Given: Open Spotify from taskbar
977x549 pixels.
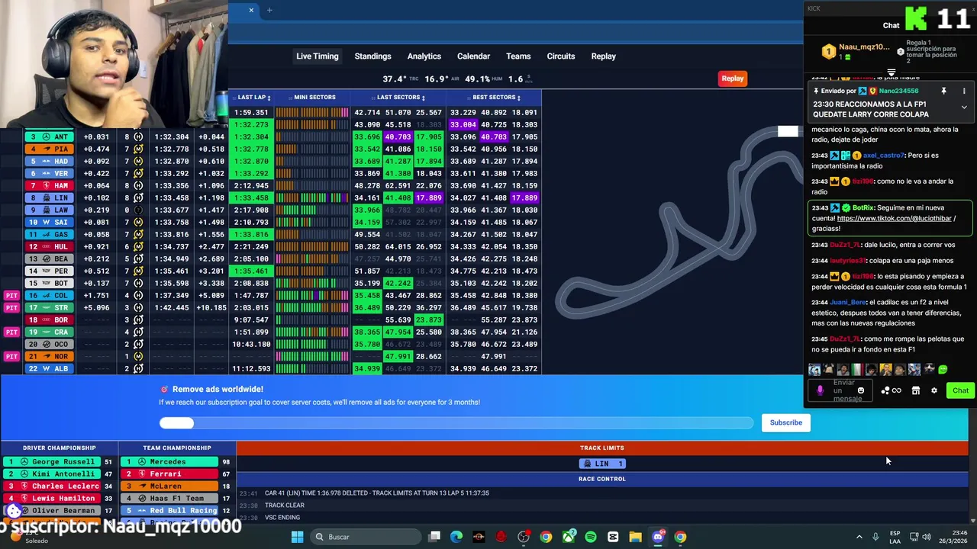Looking at the screenshot, I should [591, 537].
